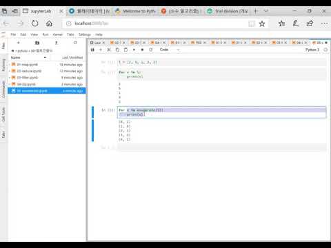Viewport: 331px width, 248px height.
Task: Click the Python 3 kernel name
Action: [312, 50]
